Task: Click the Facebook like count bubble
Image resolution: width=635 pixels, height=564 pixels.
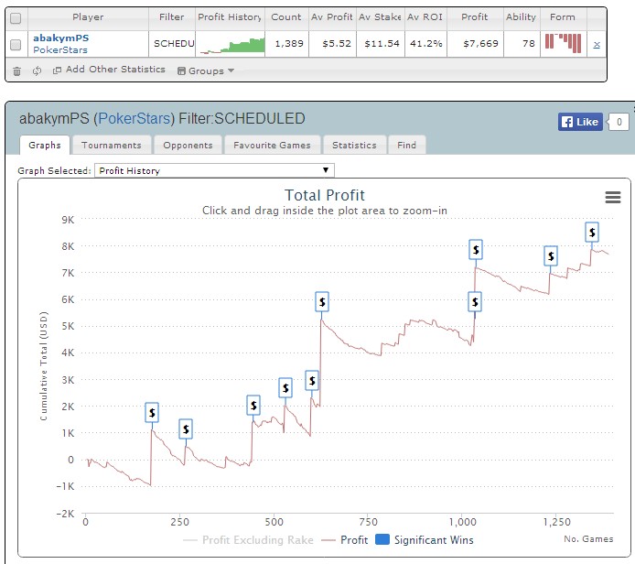Action: pyautogui.click(x=619, y=122)
